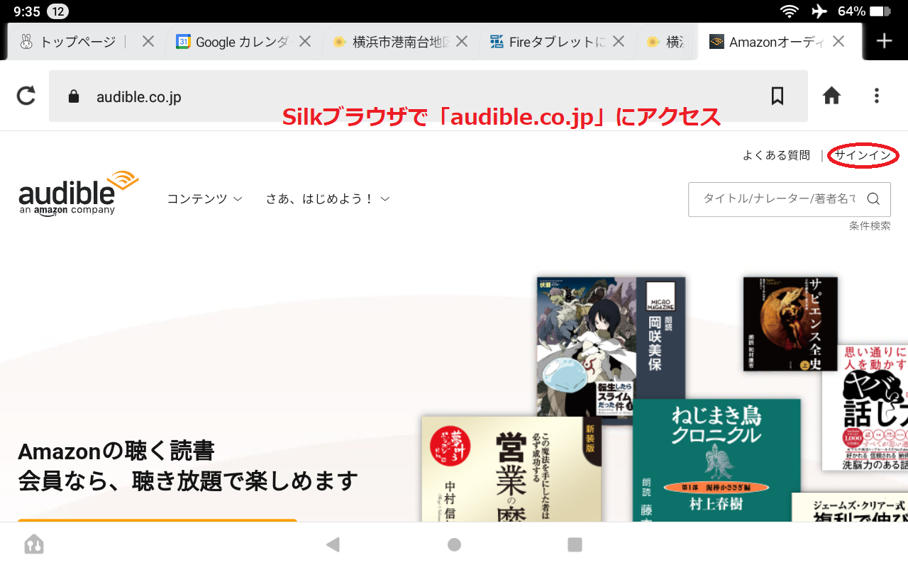Image resolution: width=908 pixels, height=567 pixels.
Task: Open the 営業の魔法 book cover
Action: tap(511, 469)
